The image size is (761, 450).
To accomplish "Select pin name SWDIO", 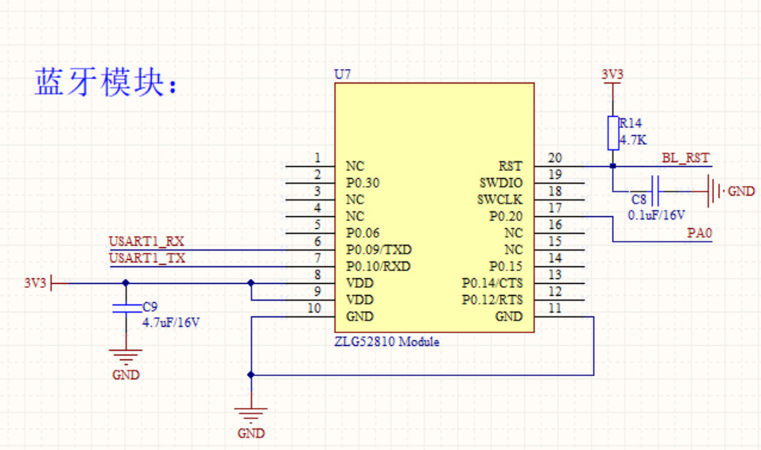I will click(501, 183).
